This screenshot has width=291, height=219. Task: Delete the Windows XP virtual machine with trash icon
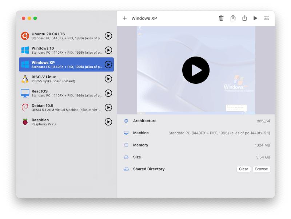pyautogui.click(x=221, y=18)
